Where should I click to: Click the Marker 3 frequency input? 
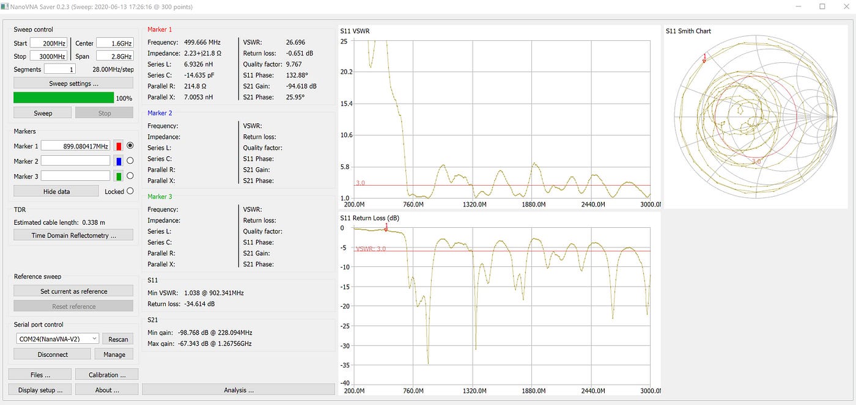pyautogui.click(x=75, y=176)
